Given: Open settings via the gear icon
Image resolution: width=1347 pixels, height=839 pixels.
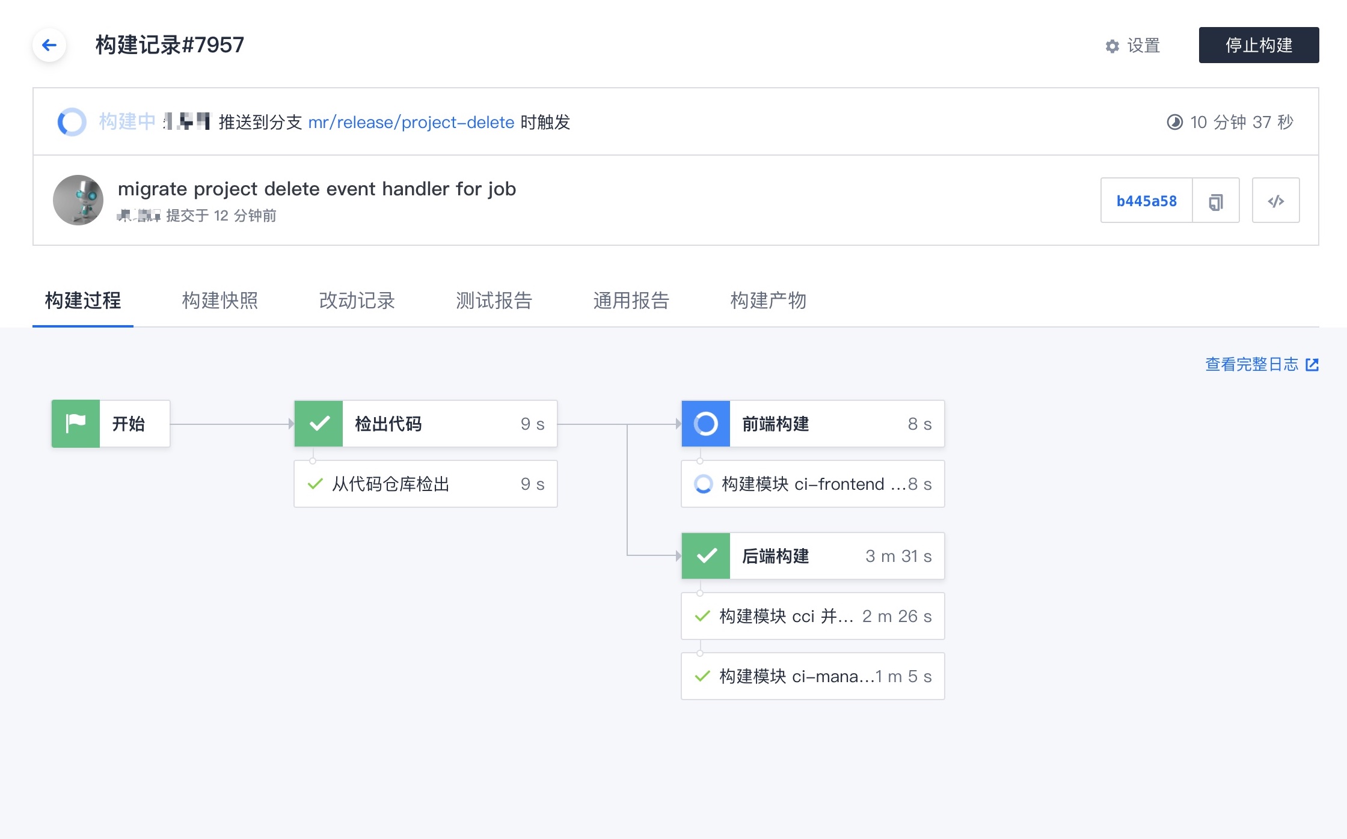Looking at the screenshot, I should 1112,46.
